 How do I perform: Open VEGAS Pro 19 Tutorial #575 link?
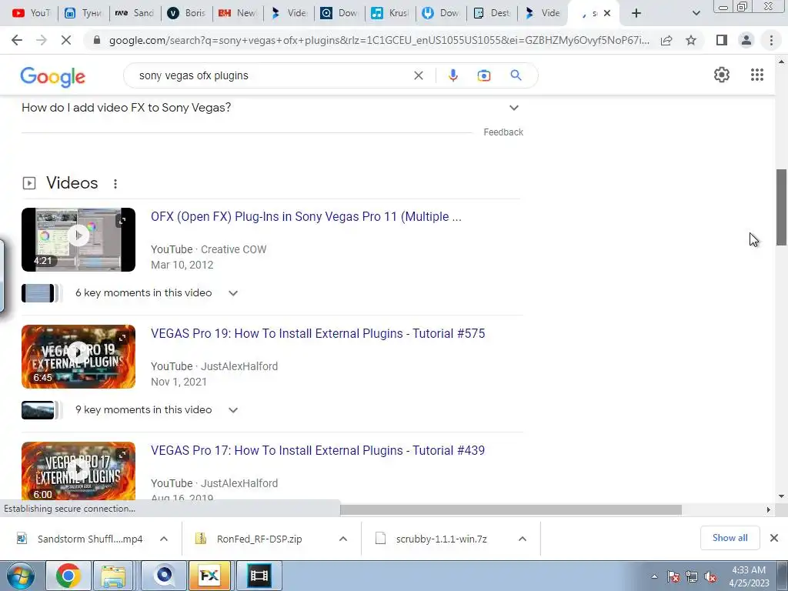(318, 334)
